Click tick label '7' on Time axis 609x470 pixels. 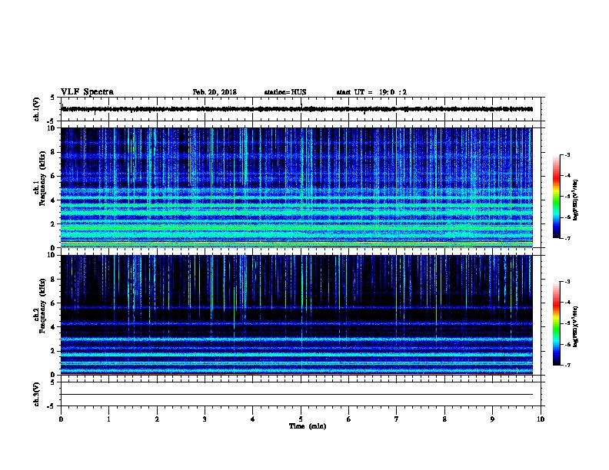[x=397, y=419]
